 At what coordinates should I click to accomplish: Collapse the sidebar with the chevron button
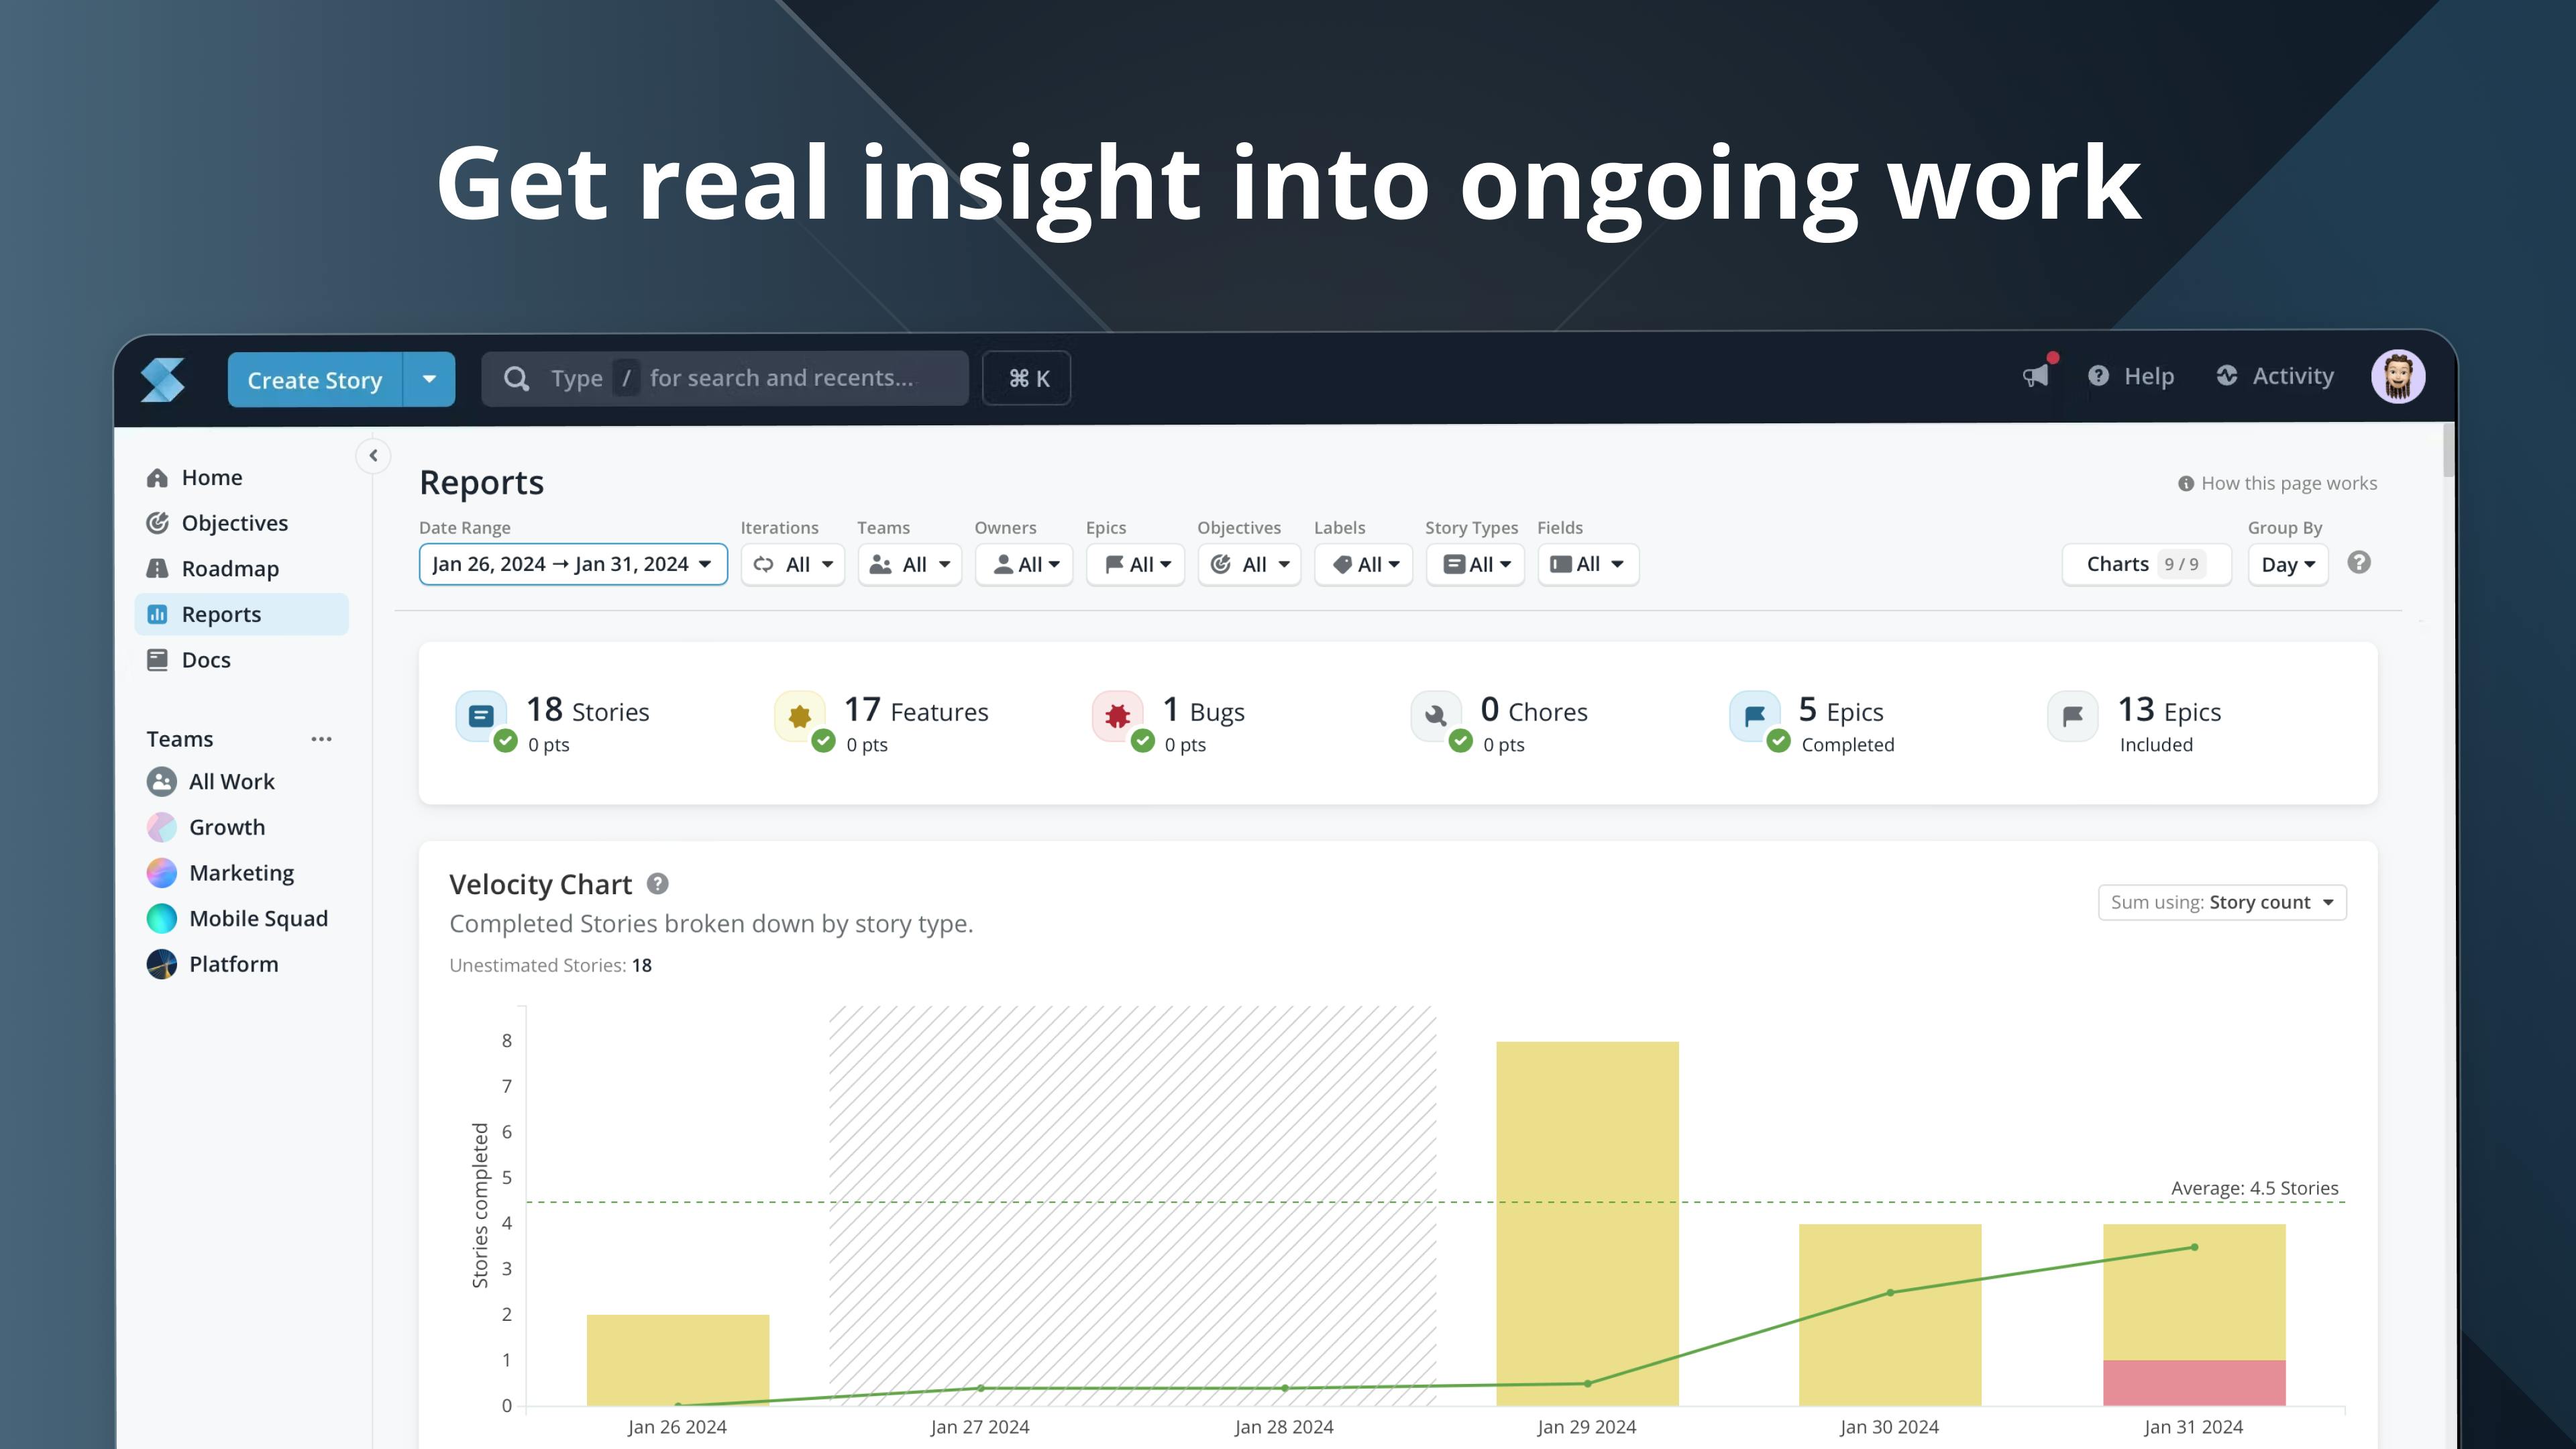click(373, 455)
